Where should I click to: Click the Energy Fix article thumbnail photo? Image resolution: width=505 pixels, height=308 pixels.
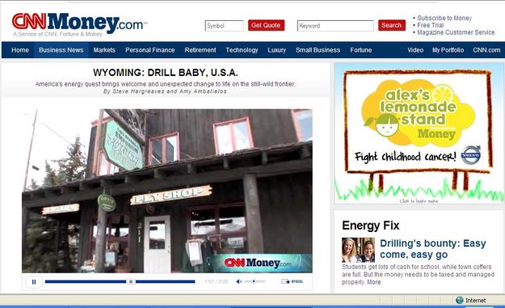tap(358, 250)
